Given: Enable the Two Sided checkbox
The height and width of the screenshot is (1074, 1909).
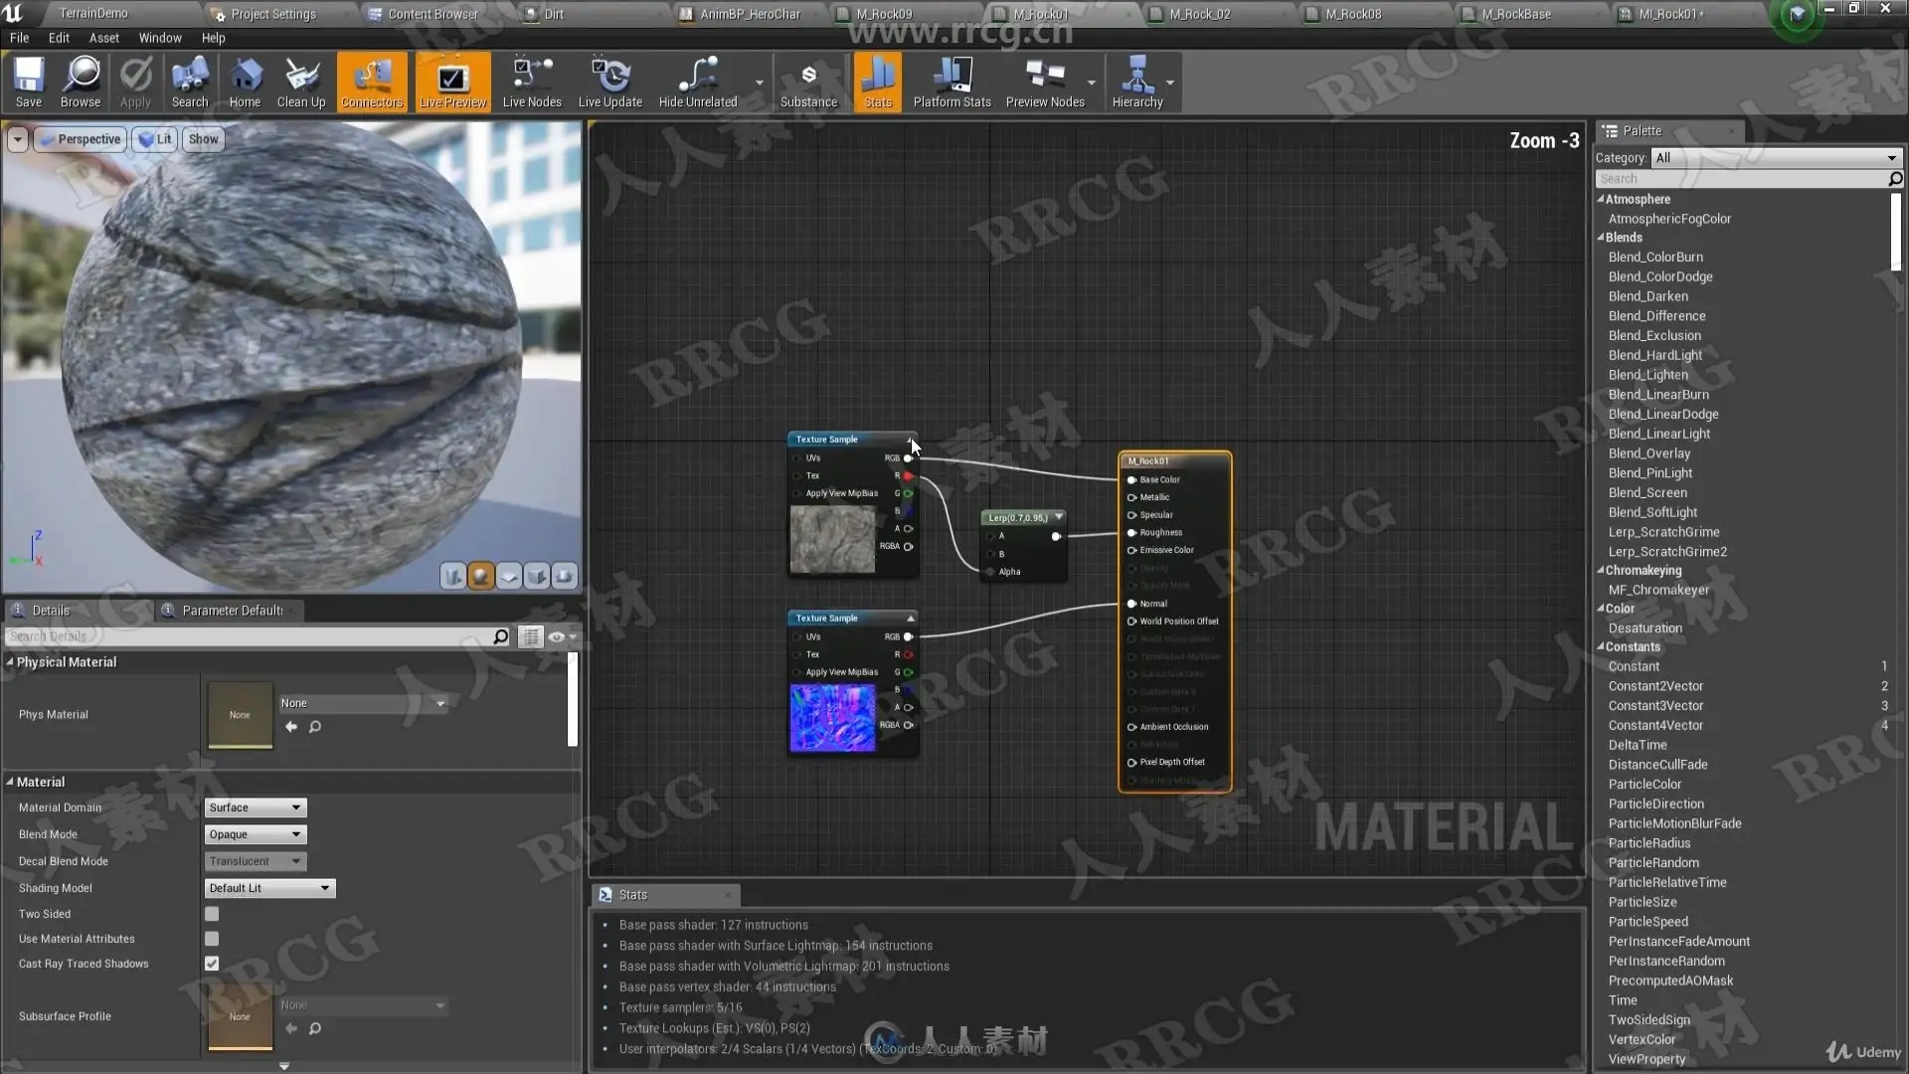Looking at the screenshot, I should point(212,914).
